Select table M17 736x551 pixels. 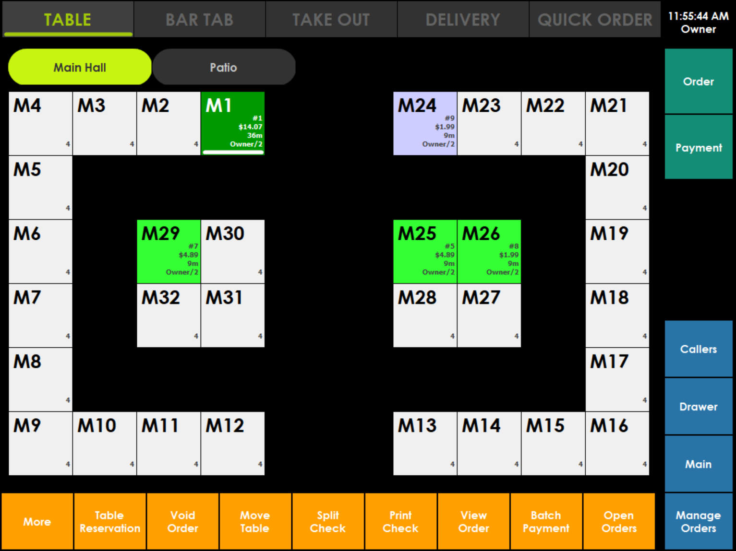tap(617, 379)
